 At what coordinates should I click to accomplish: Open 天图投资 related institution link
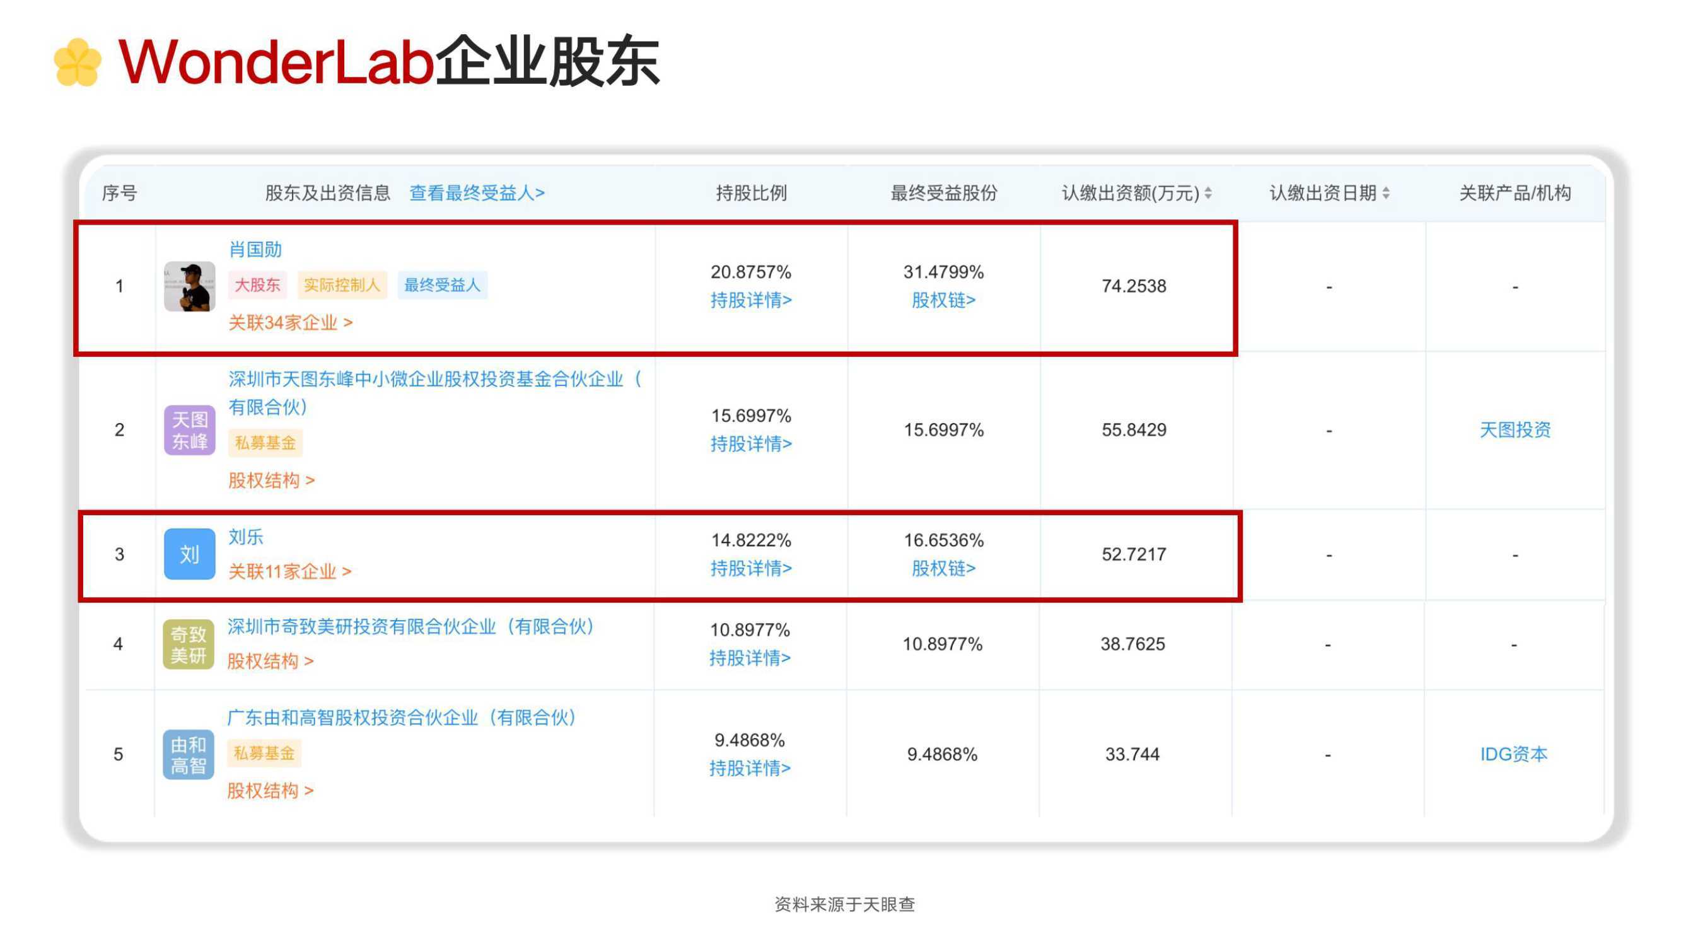pyautogui.click(x=1515, y=429)
